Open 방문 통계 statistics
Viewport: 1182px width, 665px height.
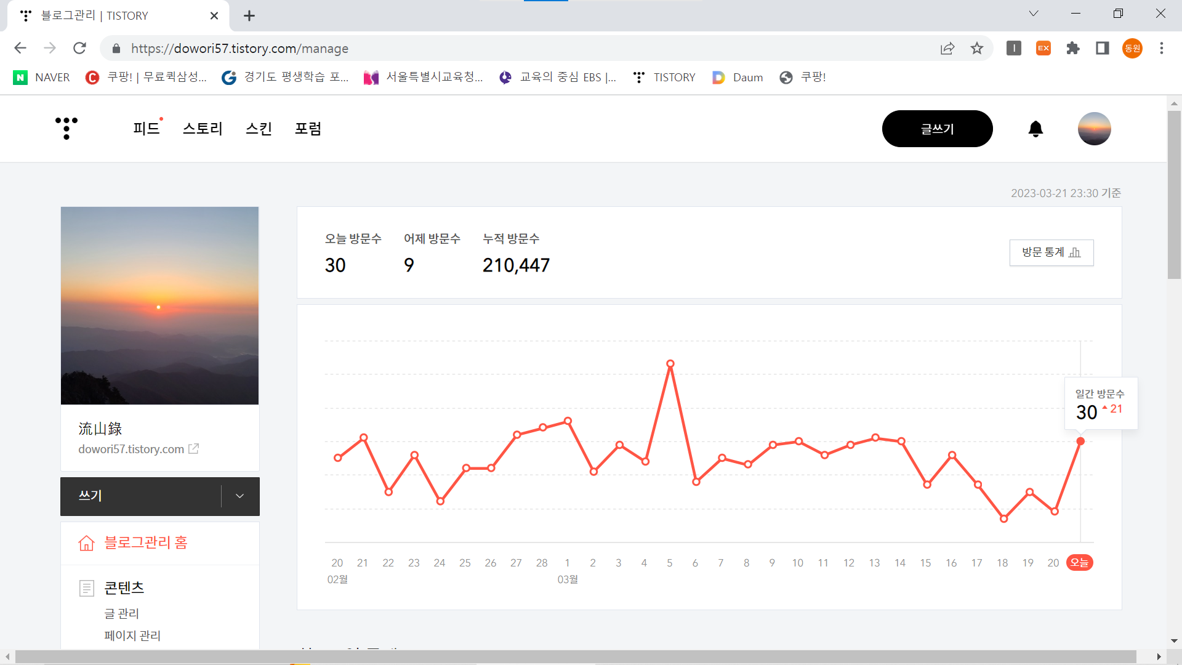point(1051,252)
